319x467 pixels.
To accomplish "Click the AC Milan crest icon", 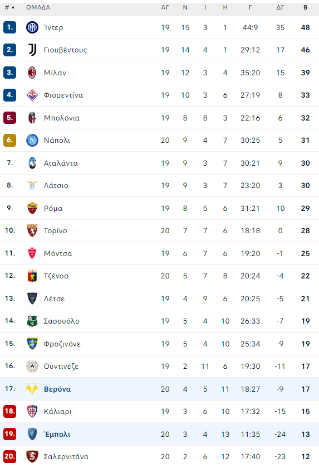I will pos(32,73).
